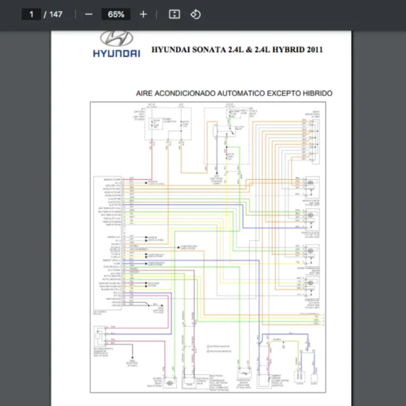Click the zoom out minus button
Image resolution: width=406 pixels, height=406 pixels.
click(89, 14)
